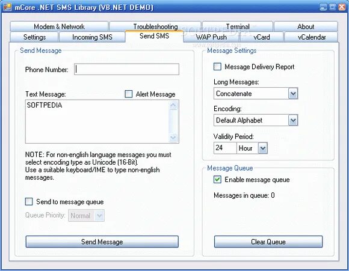Screen dimensions: 349x271
Task: Go to the Settings tab
Action: pos(34,37)
